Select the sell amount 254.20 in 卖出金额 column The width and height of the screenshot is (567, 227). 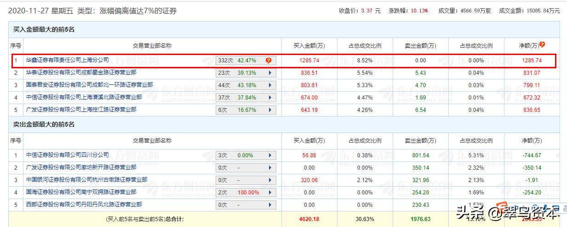pyautogui.click(x=420, y=192)
